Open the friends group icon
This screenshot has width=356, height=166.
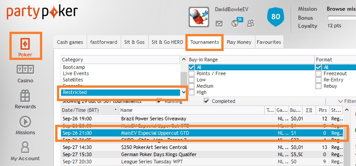[251, 23]
